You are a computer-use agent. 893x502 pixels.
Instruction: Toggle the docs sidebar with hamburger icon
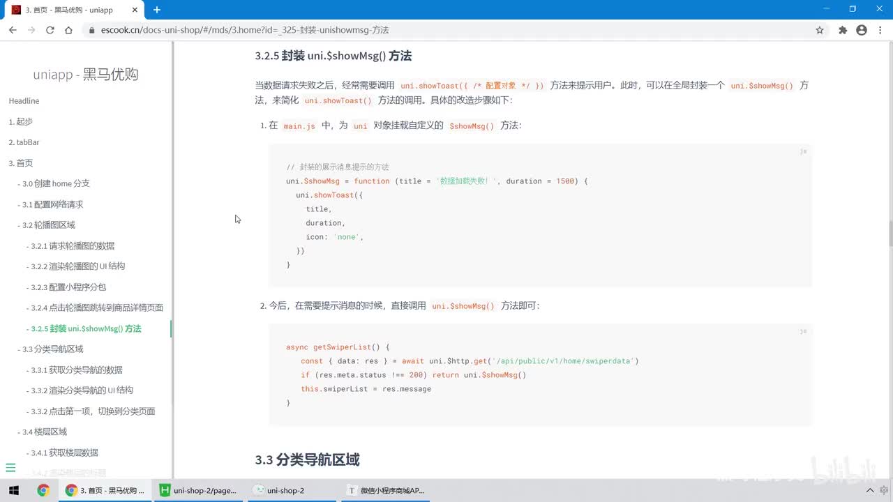point(10,468)
